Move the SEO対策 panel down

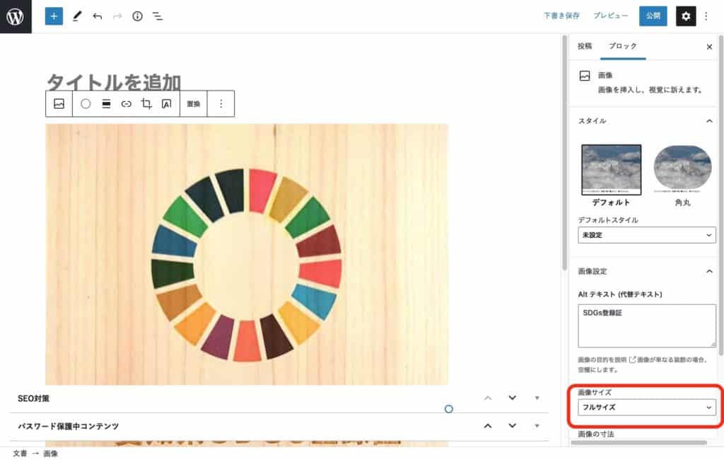click(513, 398)
